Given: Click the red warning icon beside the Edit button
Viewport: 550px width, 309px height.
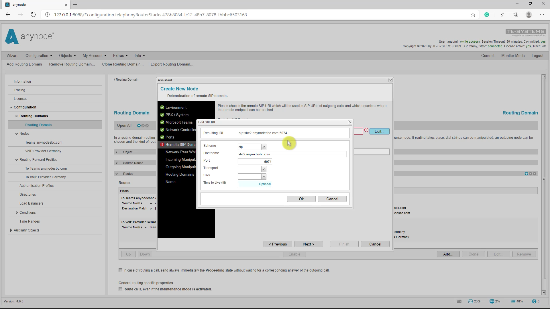Looking at the screenshot, I should pos(366,130).
